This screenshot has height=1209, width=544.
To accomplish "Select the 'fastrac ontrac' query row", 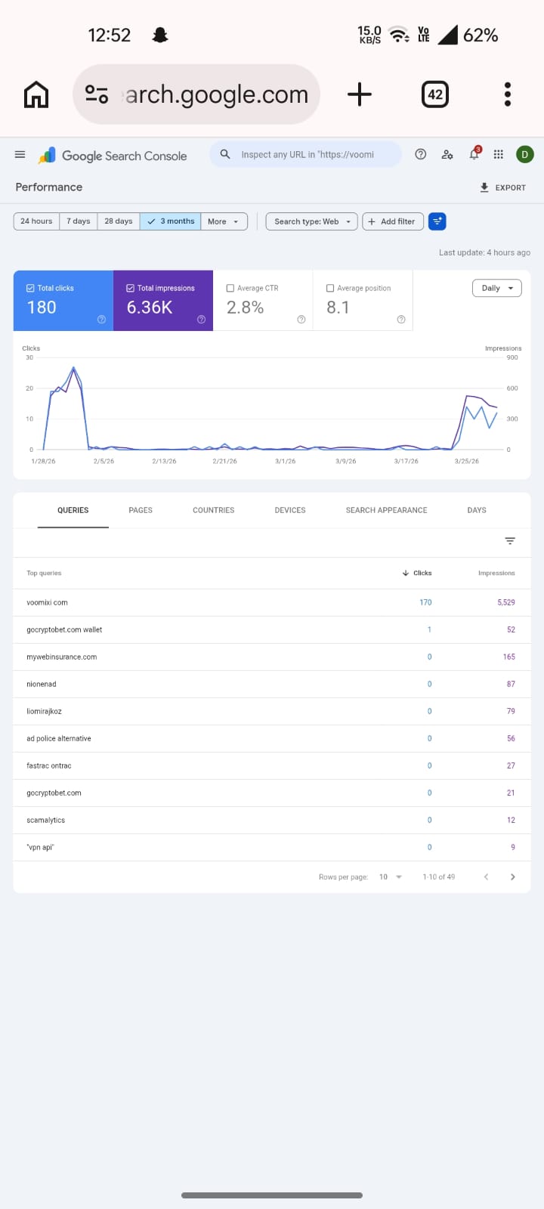I will pos(272,765).
